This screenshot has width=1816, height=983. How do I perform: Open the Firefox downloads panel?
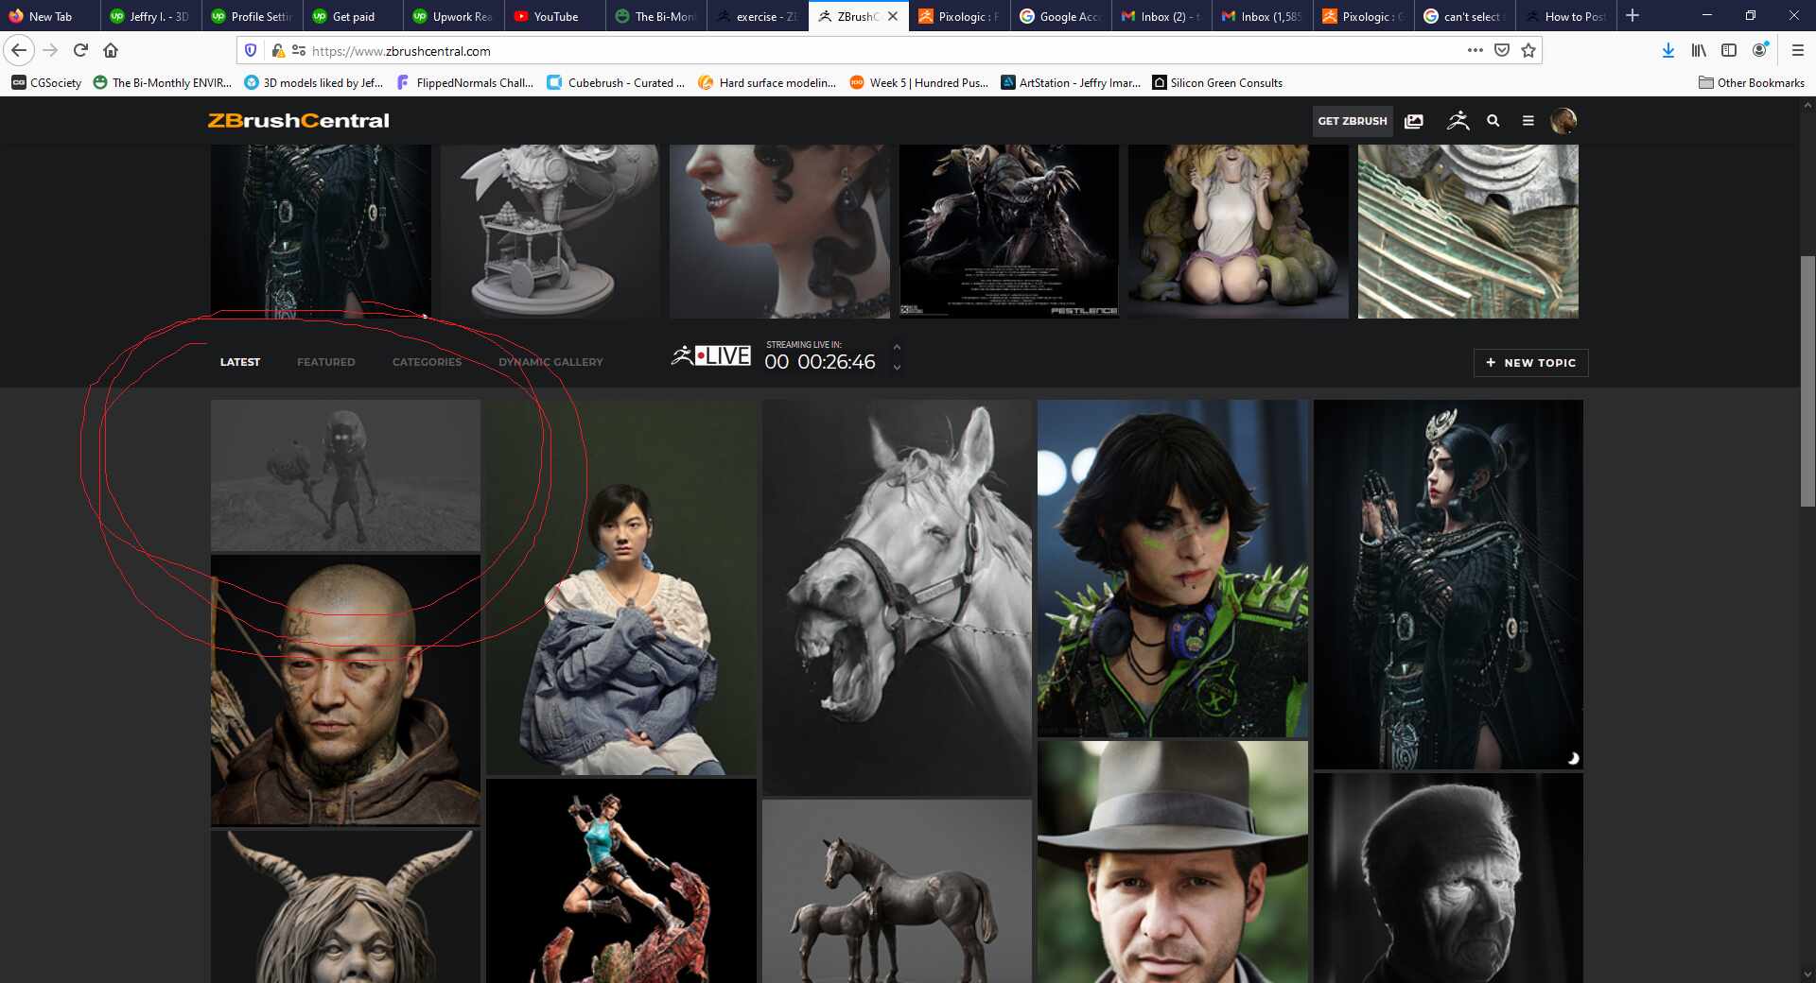click(1668, 50)
